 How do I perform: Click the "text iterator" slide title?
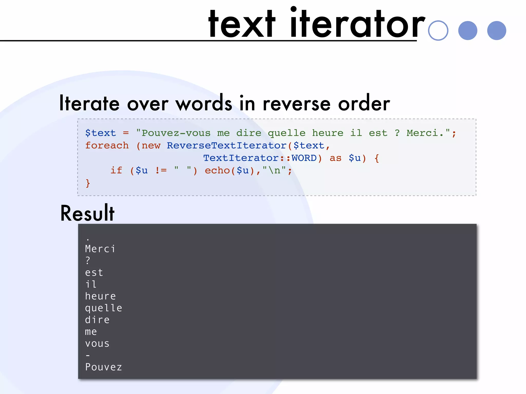pyautogui.click(x=316, y=24)
